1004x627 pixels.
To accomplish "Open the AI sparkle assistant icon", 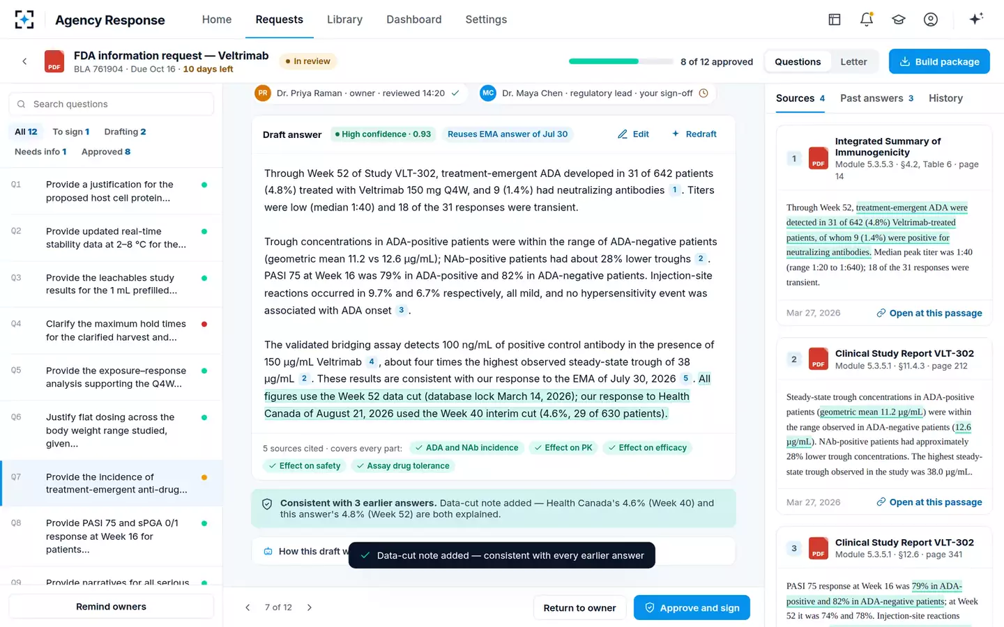I will [976, 19].
